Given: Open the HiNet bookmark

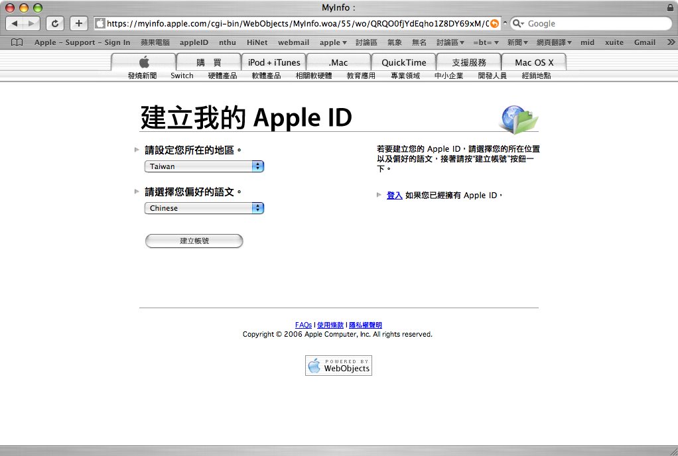Looking at the screenshot, I should 257,42.
